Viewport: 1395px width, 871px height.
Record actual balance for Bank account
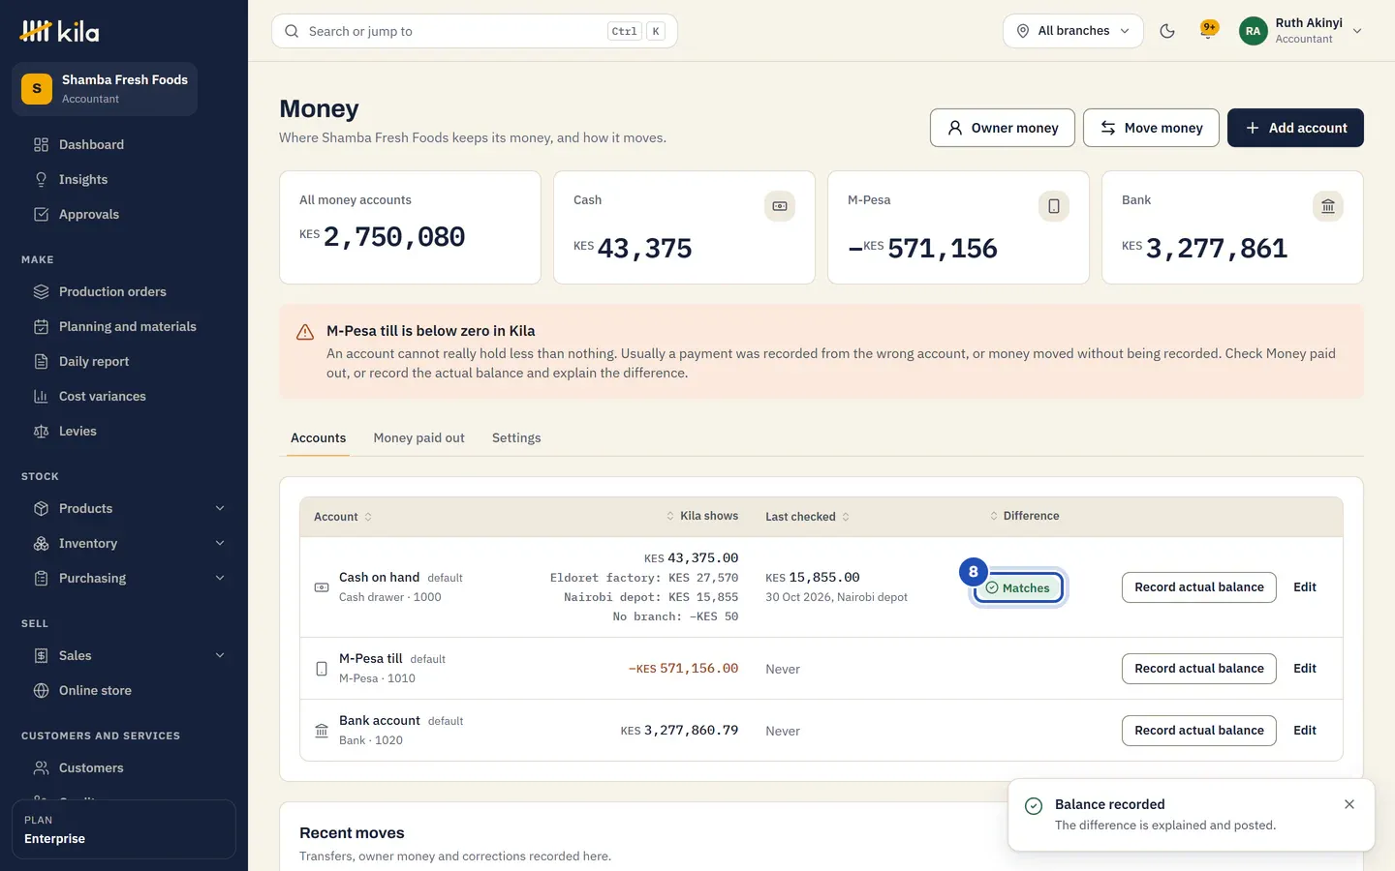coord(1199,731)
